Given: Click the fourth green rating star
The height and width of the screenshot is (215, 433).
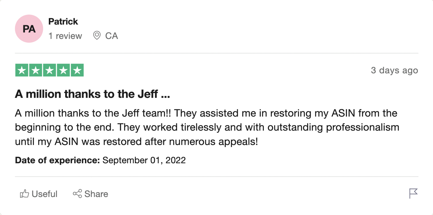Looking at the screenshot, I should [63, 70].
